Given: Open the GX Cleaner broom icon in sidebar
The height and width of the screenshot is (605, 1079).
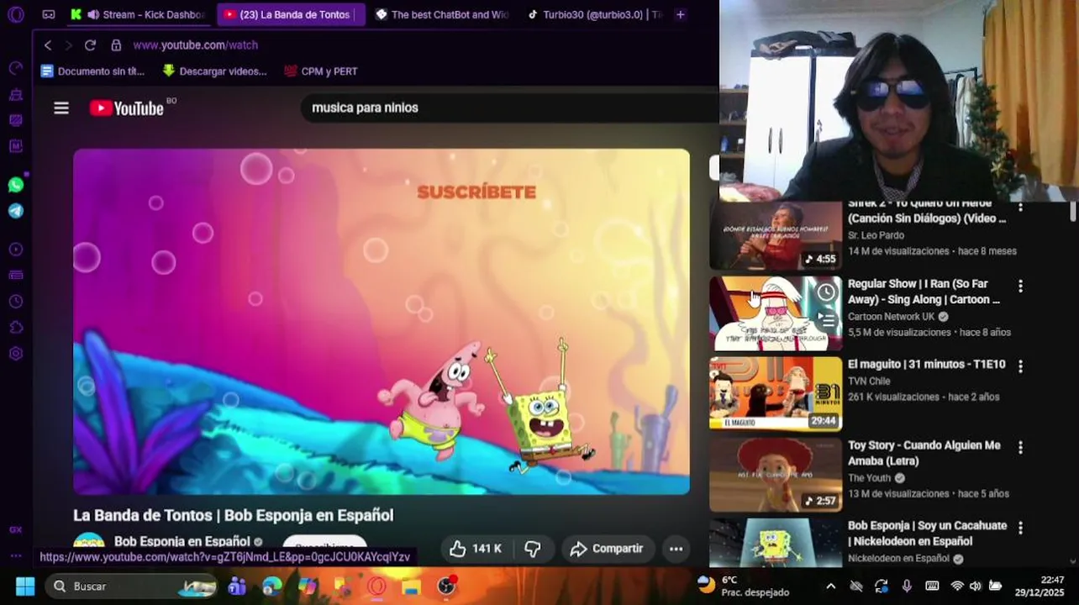Looking at the screenshot, I should point(15,94).
